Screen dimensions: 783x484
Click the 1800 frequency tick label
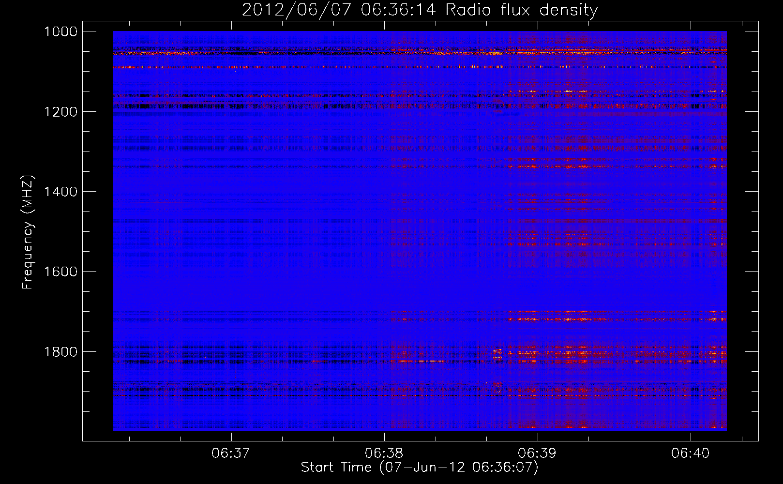(60, 352)
